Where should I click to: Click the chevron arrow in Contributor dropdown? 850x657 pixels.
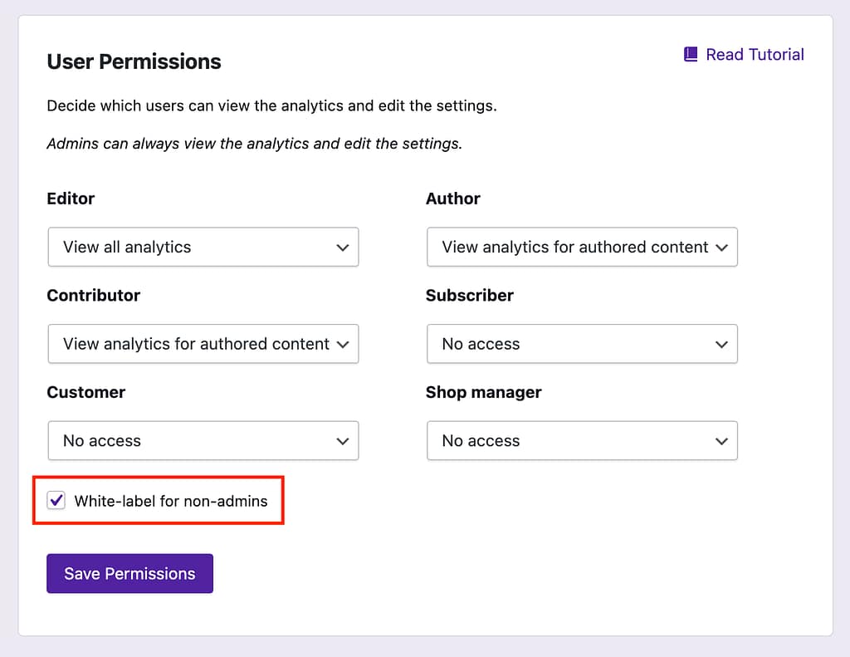(342, 345)
